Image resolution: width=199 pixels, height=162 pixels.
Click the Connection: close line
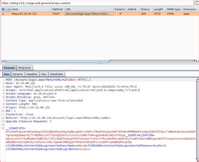[x=19, y=115]
